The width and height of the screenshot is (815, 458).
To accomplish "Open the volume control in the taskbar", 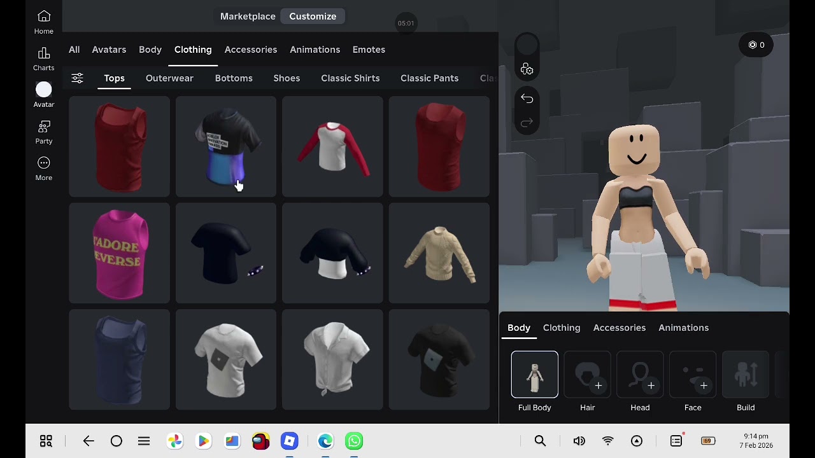I will click(579, 441).
